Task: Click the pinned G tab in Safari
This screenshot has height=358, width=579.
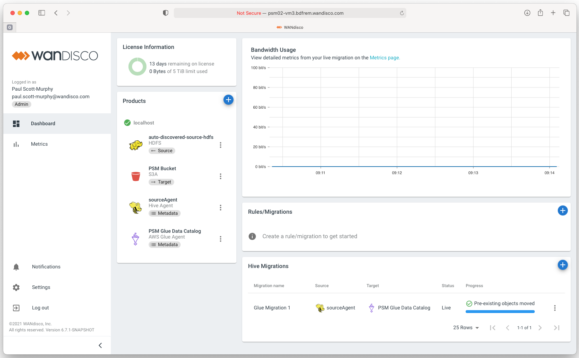Action: (10, 27)
